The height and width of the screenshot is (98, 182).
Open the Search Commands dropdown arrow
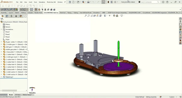click(x=160, y=2)
